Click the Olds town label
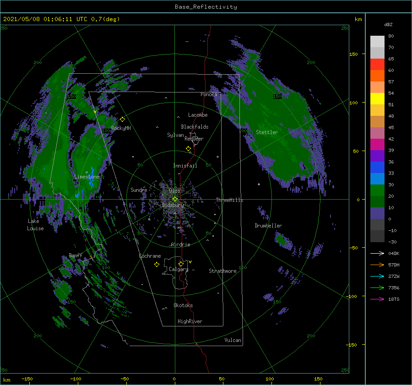412x385 pixels. 174,190
